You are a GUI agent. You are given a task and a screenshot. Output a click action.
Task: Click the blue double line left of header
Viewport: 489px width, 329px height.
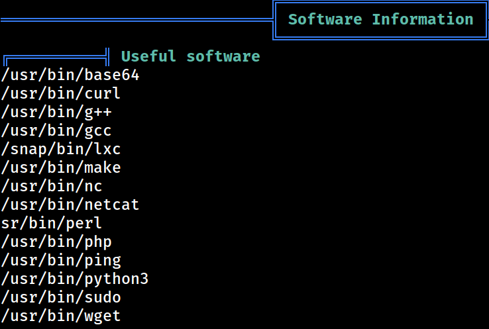click(x=136, y=20)
